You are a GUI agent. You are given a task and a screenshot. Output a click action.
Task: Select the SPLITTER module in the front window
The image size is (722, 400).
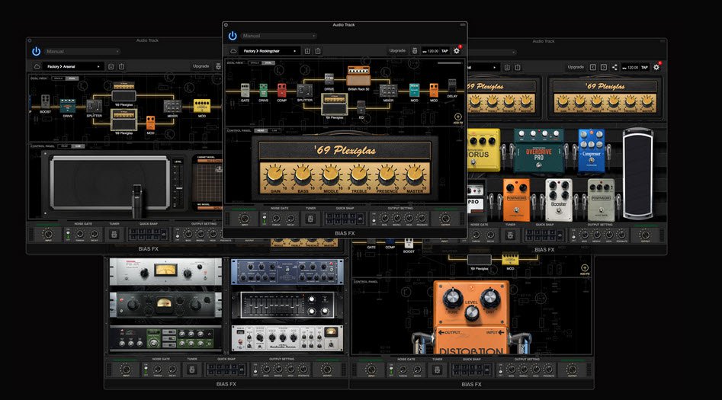coord(304,90)
